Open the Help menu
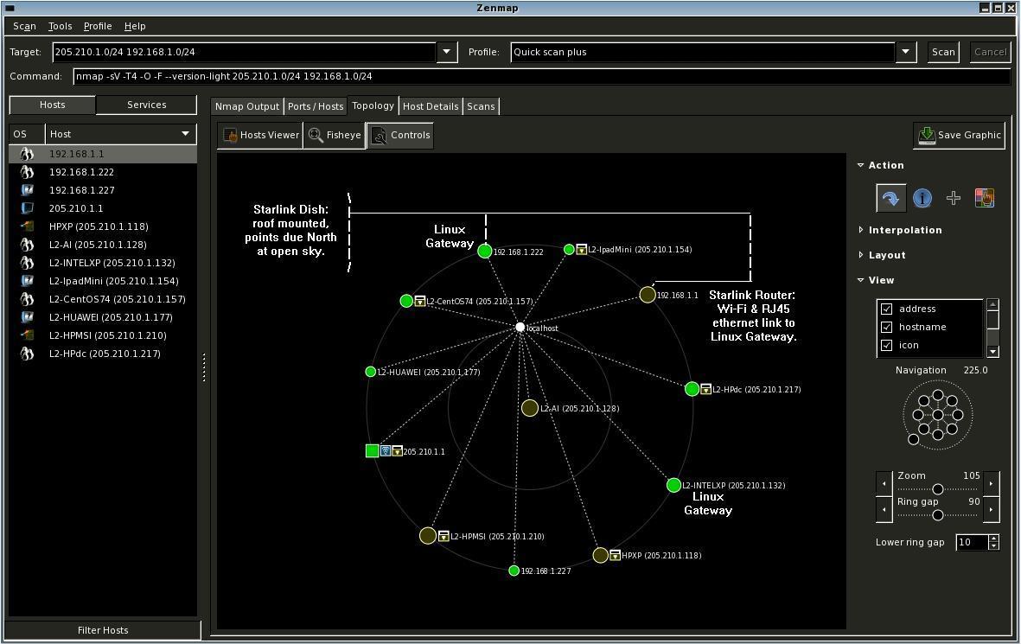Viewport: 1021px width, 644px height. pyautogui.click(x=135, y=26)
